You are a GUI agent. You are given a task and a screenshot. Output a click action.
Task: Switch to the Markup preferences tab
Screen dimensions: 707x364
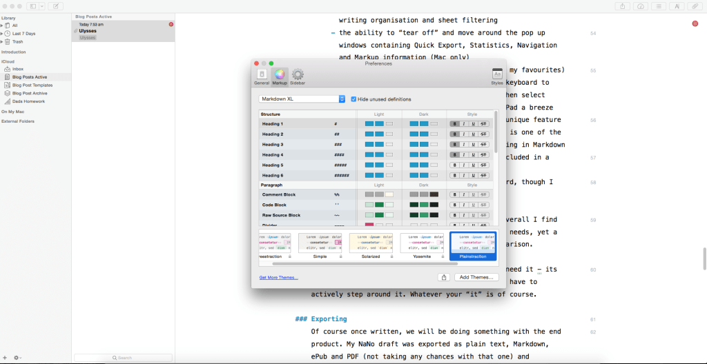click(280, 77)
